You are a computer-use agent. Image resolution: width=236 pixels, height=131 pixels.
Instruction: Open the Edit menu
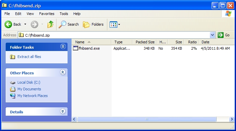pos(18,14)
